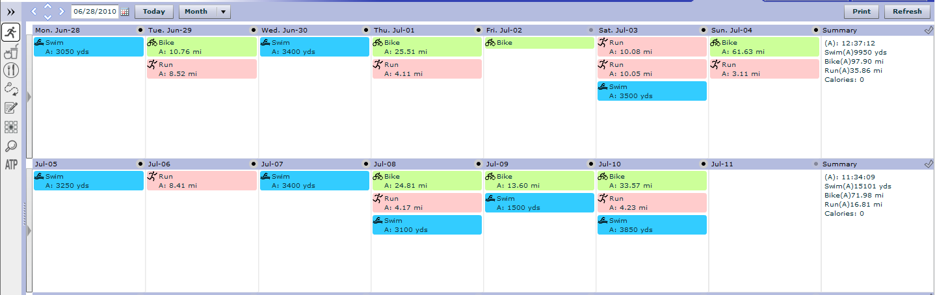The width and height of the screenshot is (935, 295).
Task: Open the Swim 3500 yds workout
Action: (652, 91)
